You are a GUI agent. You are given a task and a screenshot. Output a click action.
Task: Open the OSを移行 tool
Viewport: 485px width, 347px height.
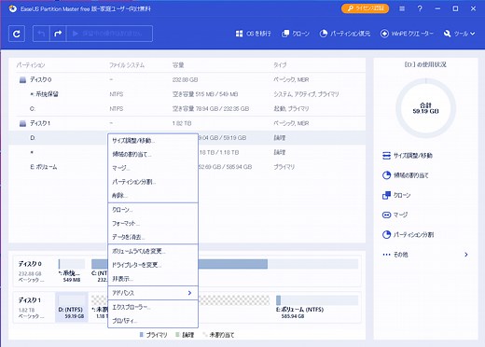tap(254, 34)
